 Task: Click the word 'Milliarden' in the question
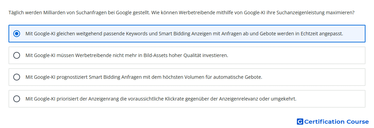(54, 13)
